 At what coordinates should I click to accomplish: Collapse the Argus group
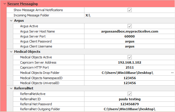click(x=11, y=21)
